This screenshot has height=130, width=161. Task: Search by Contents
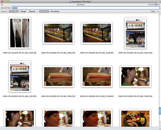pyautogui.click(x=44, y=12)
